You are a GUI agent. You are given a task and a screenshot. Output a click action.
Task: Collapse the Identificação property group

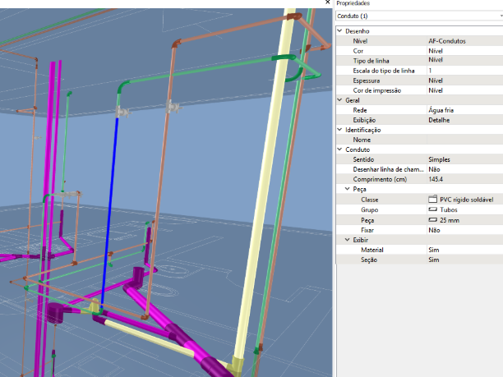pyautogui.click(x=340, y=130)
